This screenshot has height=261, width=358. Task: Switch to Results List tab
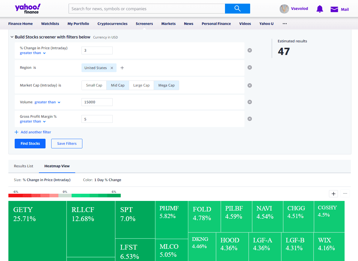point(23,166)
